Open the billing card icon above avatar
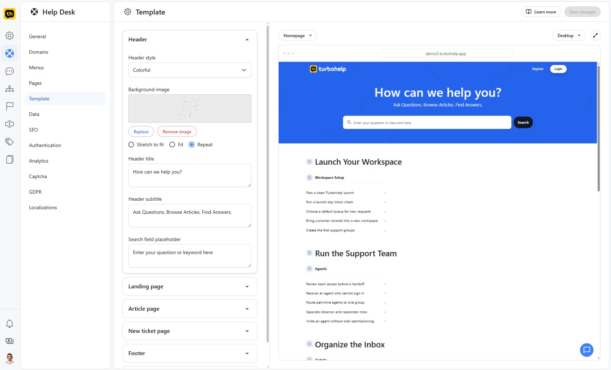Image resolution: width=611 pixels, height=370 pixels. coord(10,341)
